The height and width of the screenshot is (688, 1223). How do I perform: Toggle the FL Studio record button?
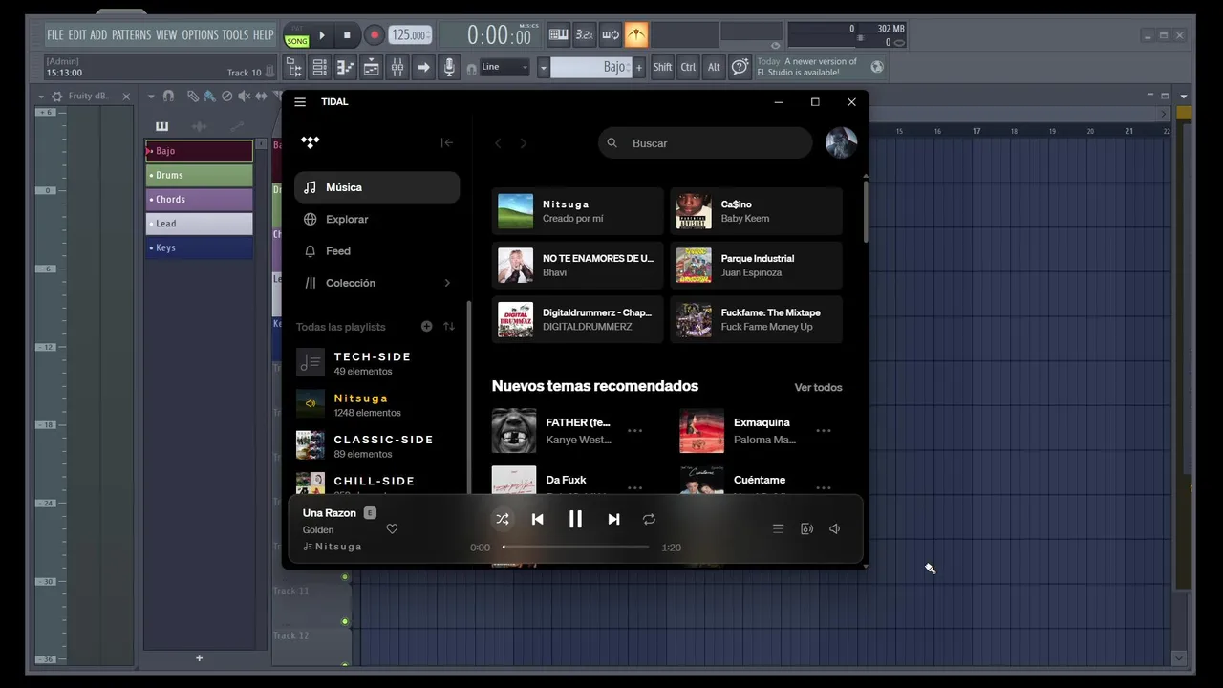click(375, 35)
